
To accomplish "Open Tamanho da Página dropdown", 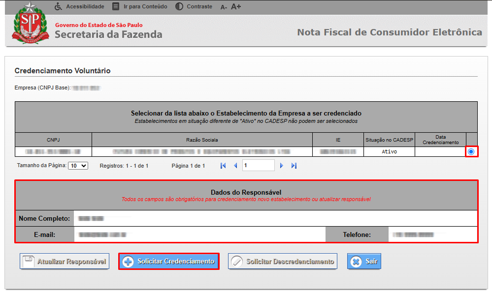I will click(x=78, y=166).
